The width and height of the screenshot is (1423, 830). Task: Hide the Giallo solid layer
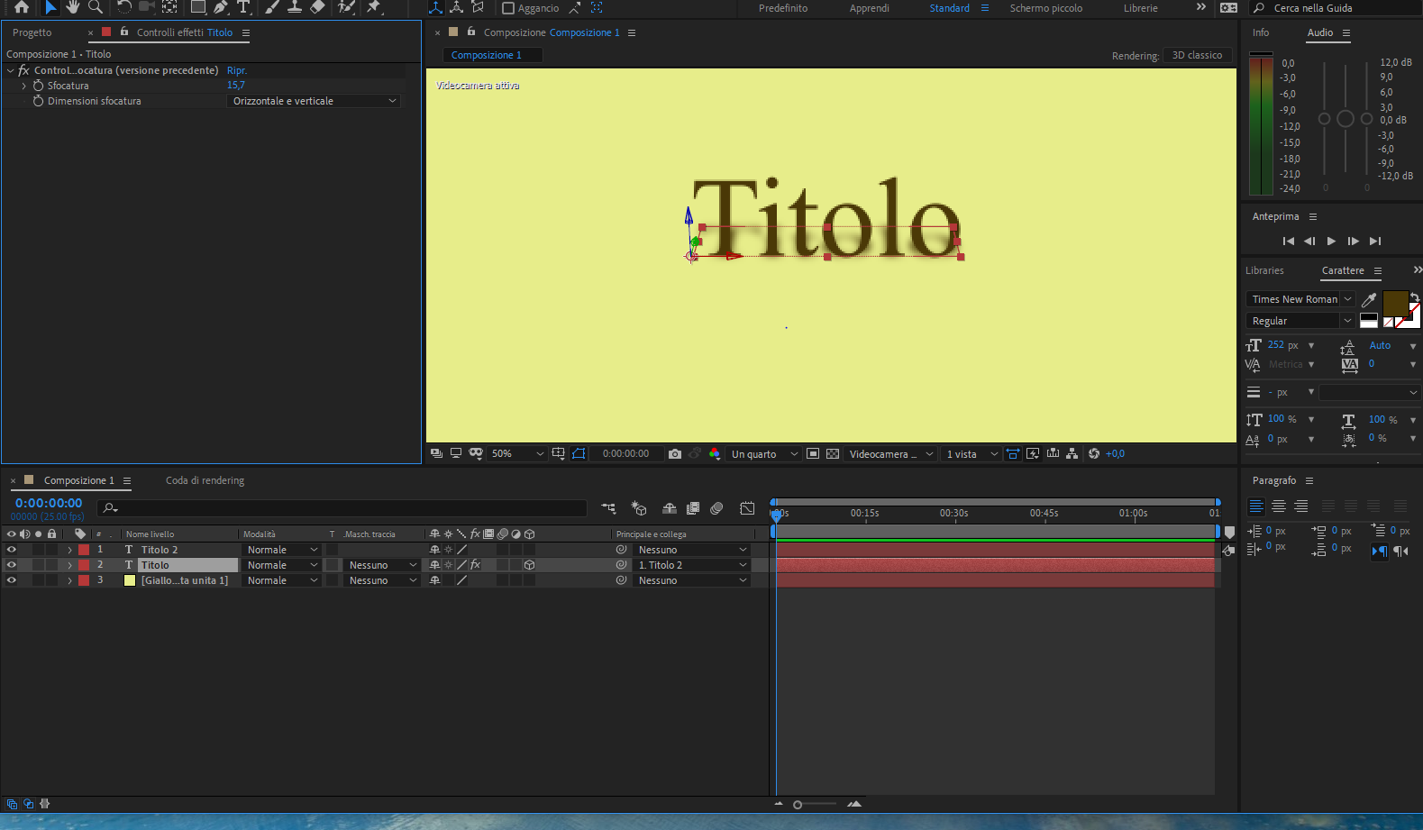(12, 580)
